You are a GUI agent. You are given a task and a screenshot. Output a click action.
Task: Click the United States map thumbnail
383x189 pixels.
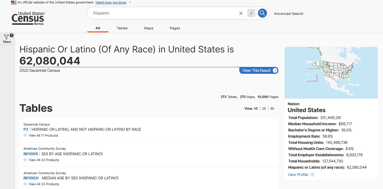pos(331,73)
